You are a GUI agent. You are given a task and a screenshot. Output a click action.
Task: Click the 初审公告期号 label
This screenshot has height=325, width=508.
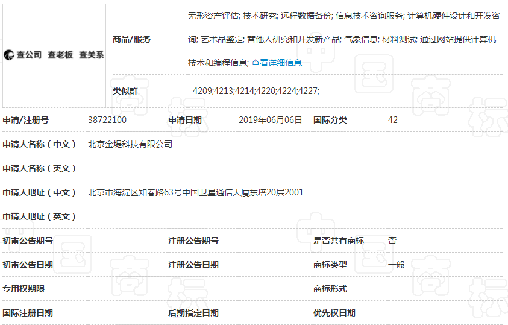[28, 241]
